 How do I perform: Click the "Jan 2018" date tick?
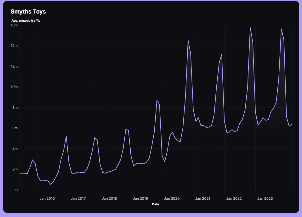(x=109, y=198)
